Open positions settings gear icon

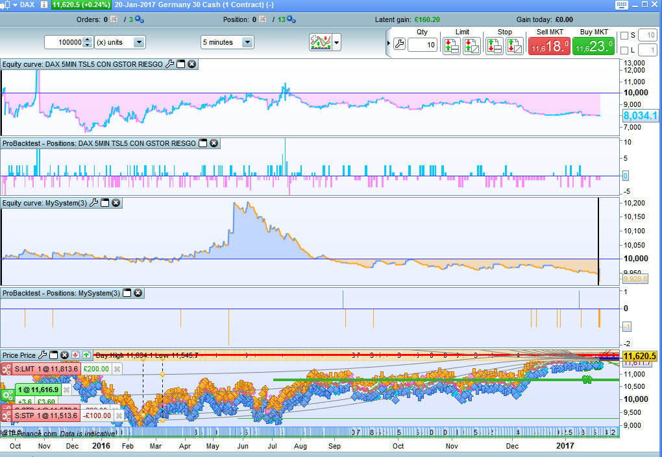click(291, 19)
